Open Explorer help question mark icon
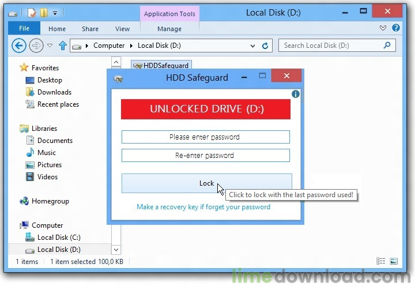 pos(395,28)
